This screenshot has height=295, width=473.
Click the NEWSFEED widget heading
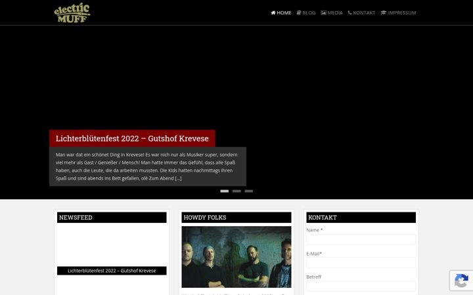[112, 218]
